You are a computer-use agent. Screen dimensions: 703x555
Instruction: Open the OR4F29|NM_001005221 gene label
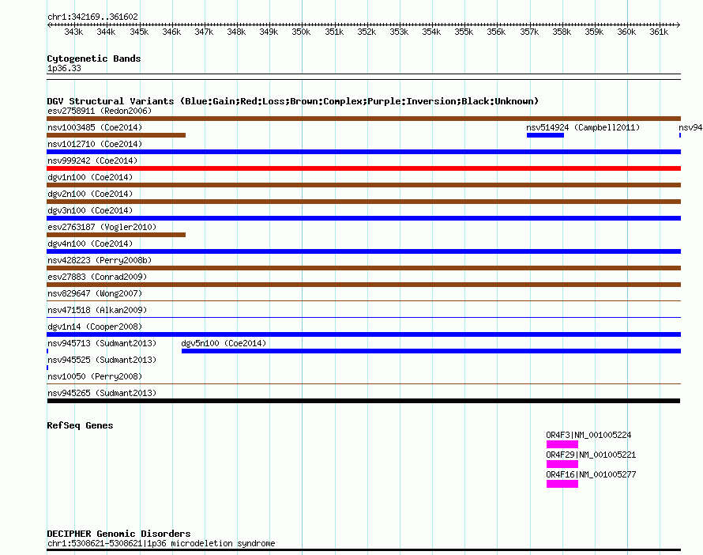[591, 455]
